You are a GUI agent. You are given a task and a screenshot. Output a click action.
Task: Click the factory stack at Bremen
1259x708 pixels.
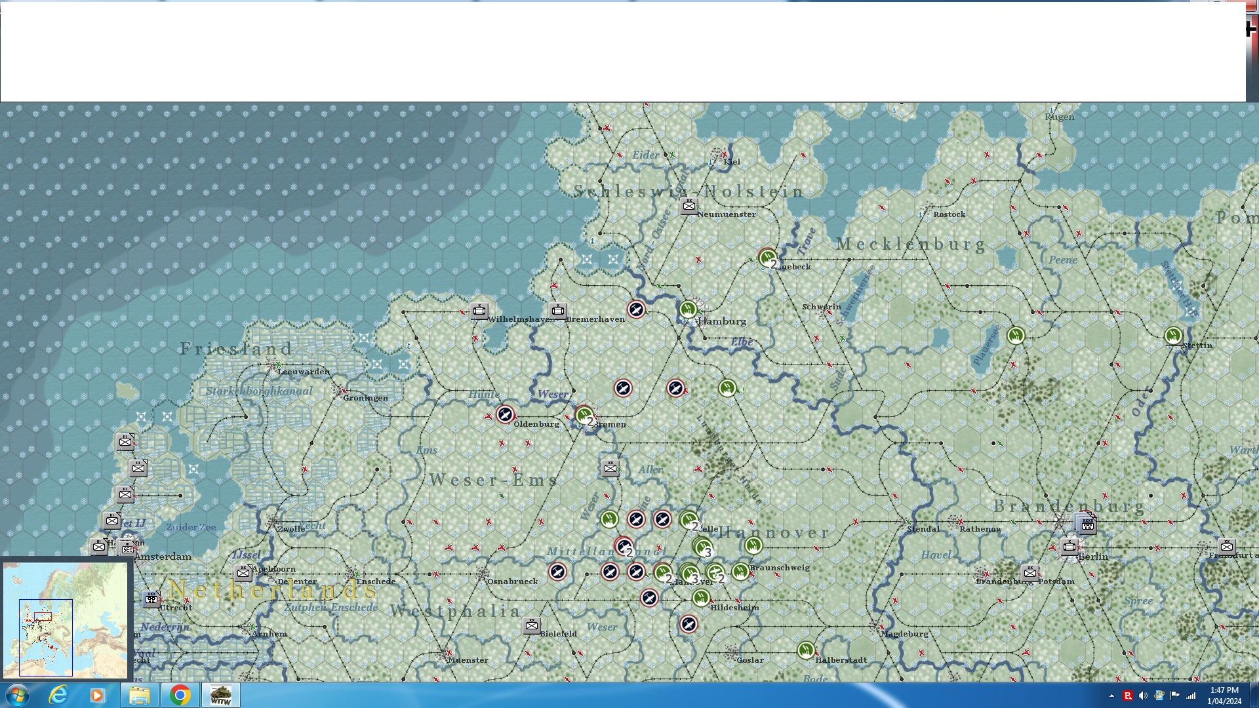[584, 415]
